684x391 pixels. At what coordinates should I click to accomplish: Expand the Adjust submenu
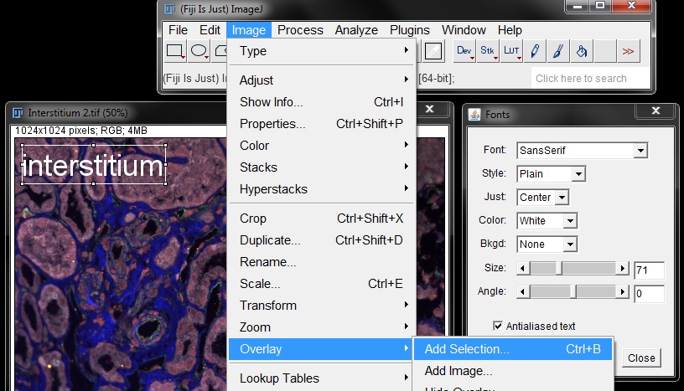pos(322,80)
